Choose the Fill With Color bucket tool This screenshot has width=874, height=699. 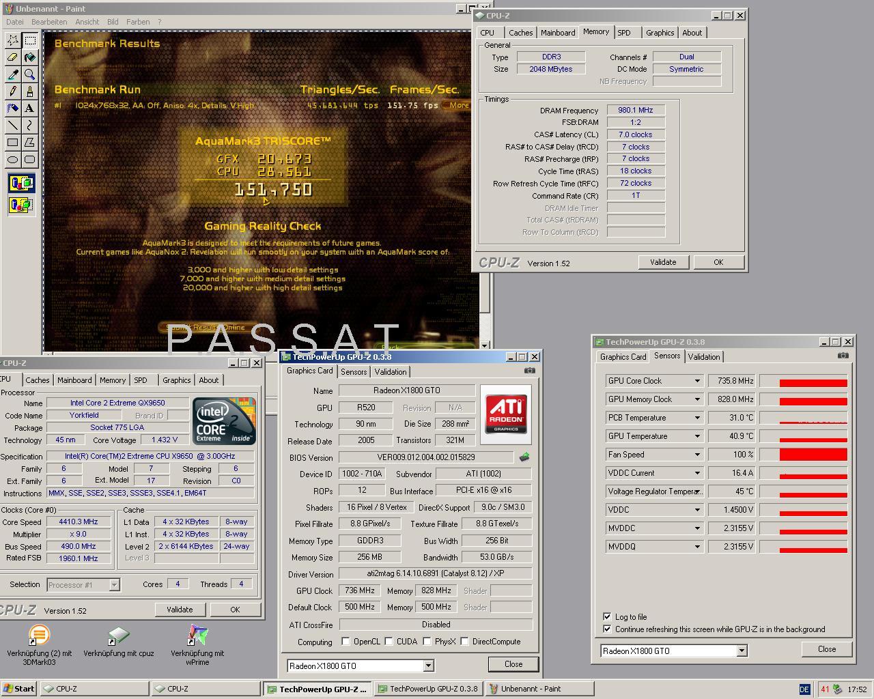coord(30,57)
